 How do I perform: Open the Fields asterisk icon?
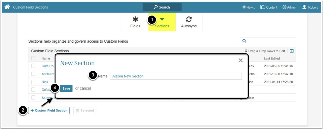click(x=135, y=19)
